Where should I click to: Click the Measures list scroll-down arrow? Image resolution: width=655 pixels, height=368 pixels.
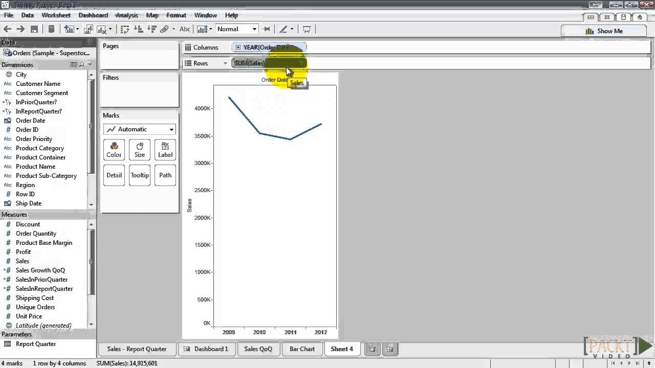pos(91,325)
